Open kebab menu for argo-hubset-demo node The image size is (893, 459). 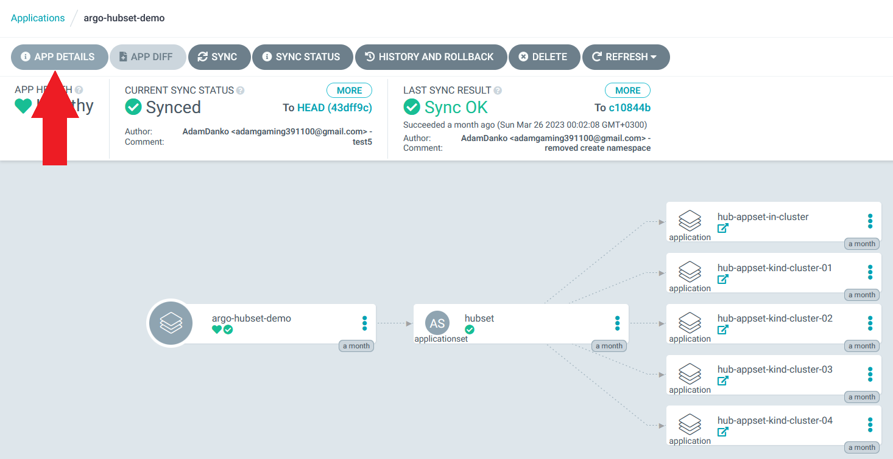tap(364, 323)
